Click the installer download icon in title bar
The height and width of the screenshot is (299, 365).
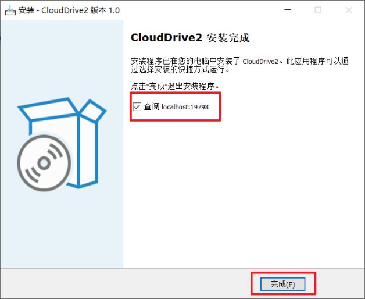pyautogui.click(x=10, y=10)
